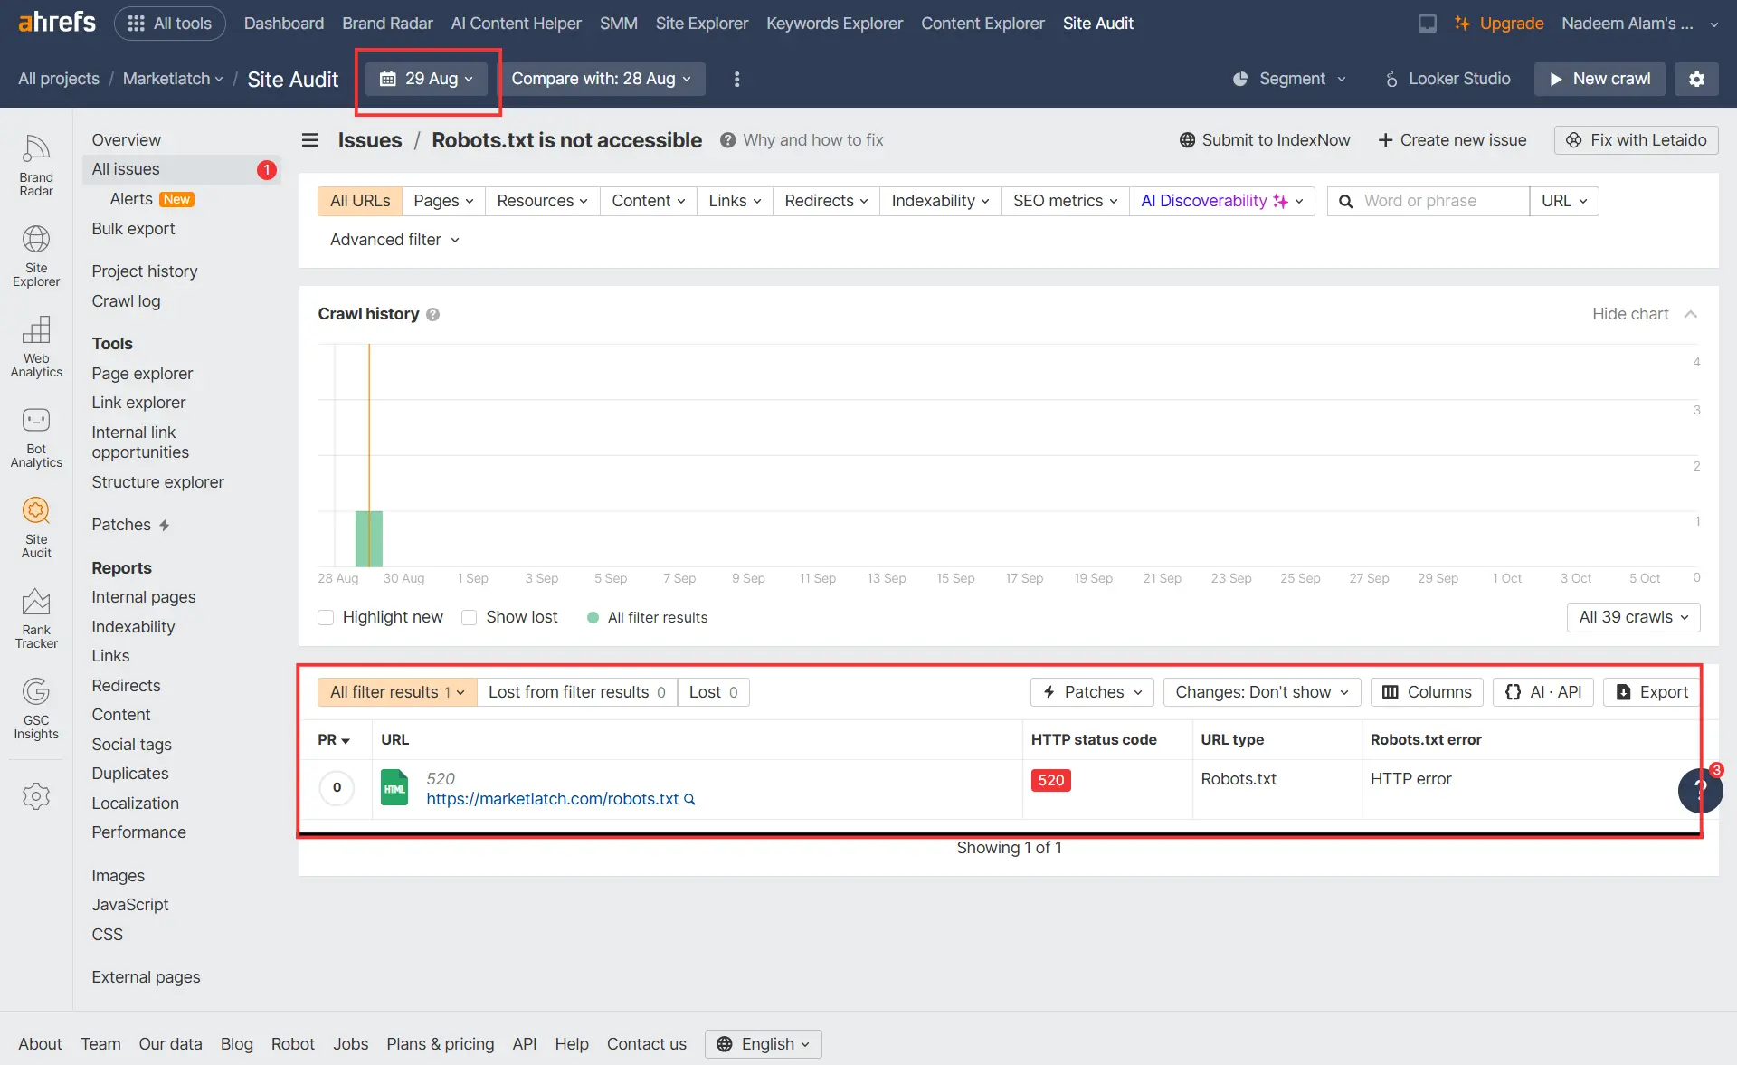Click the green crawl history bar
Screen dimensions: 1737x1065
tap(369, 538)
